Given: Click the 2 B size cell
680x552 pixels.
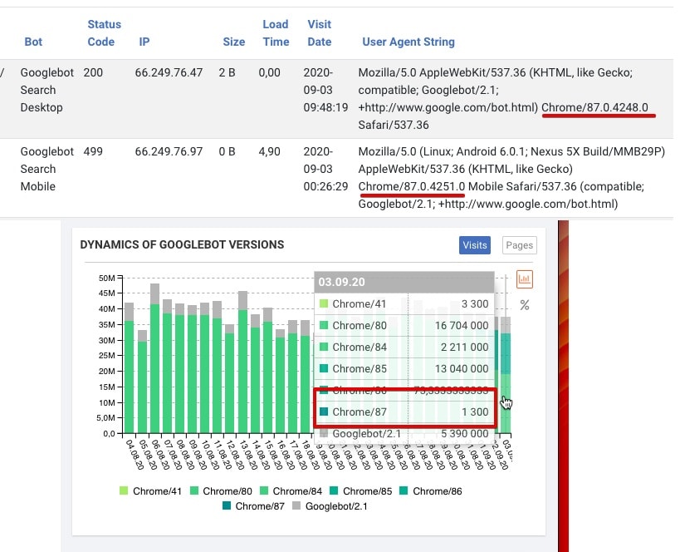Looking at the screenshot, I should pos(227,72).
